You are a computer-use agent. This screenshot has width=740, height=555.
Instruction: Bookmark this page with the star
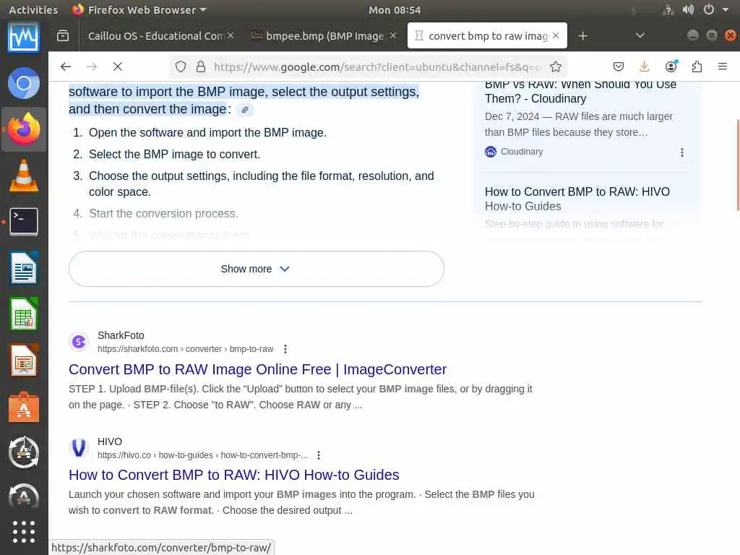tap(556, 66)
